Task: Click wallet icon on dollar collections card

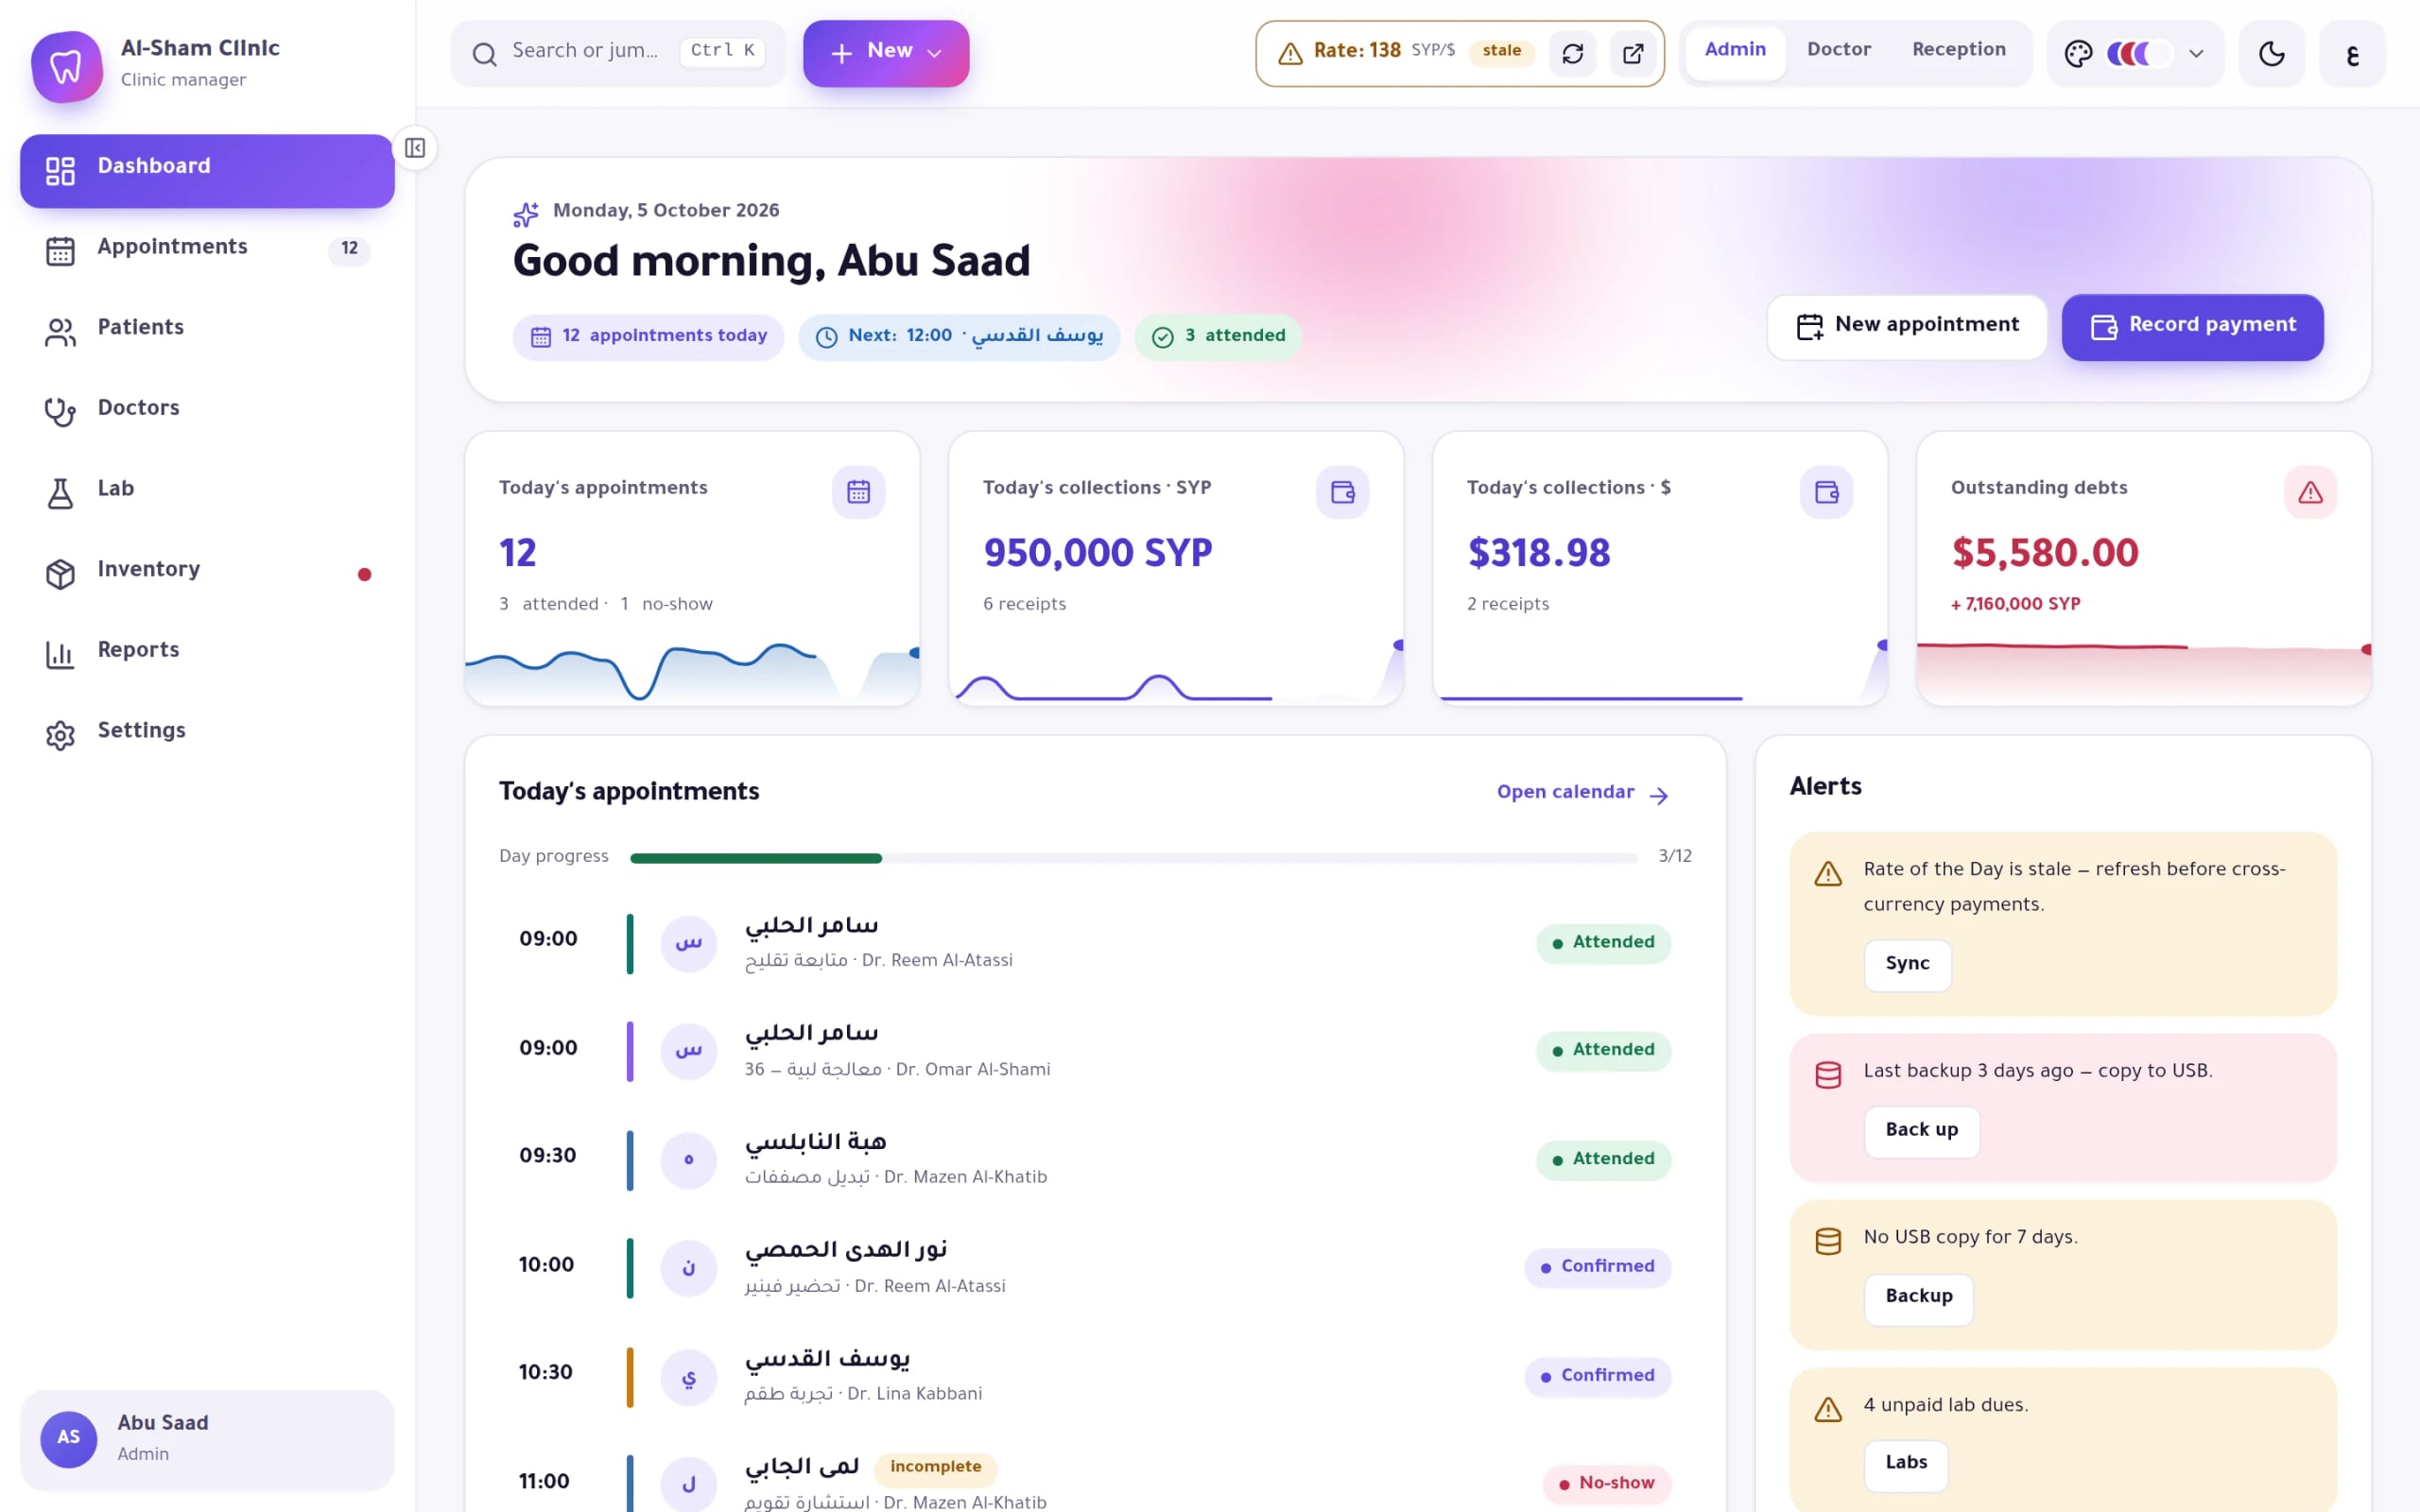Action: click(1826, 492)
